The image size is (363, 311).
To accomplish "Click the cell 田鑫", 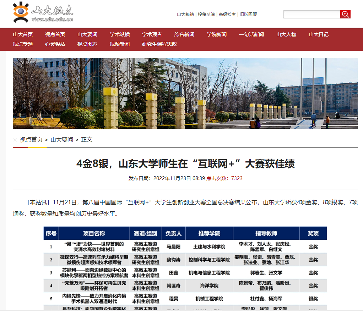I will (x=173, y=273).
